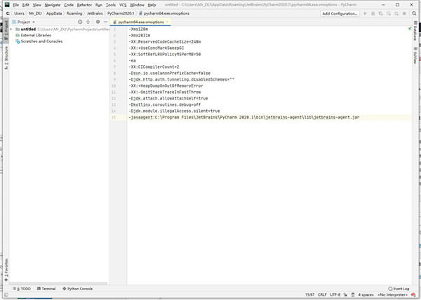The width and height of the screenshot is (421, 300).
Task: Click the green inspection checkmark icon
Action: 410,28
